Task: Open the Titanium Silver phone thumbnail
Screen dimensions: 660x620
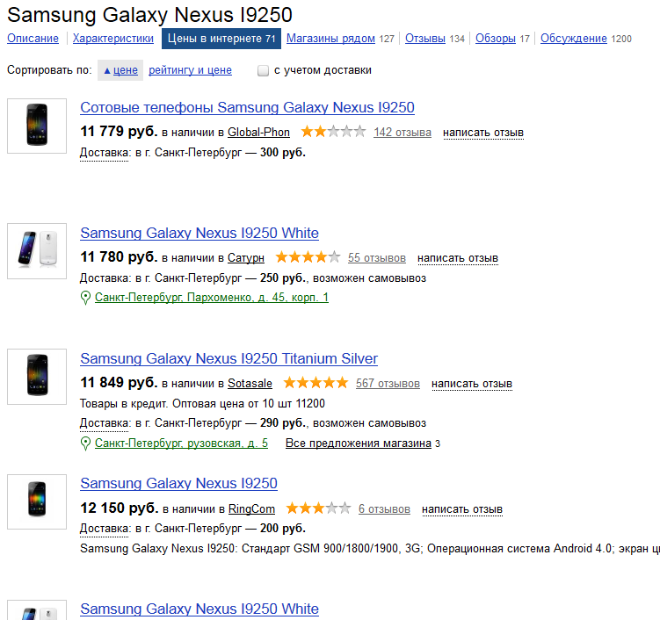Action: click(37, 377)
